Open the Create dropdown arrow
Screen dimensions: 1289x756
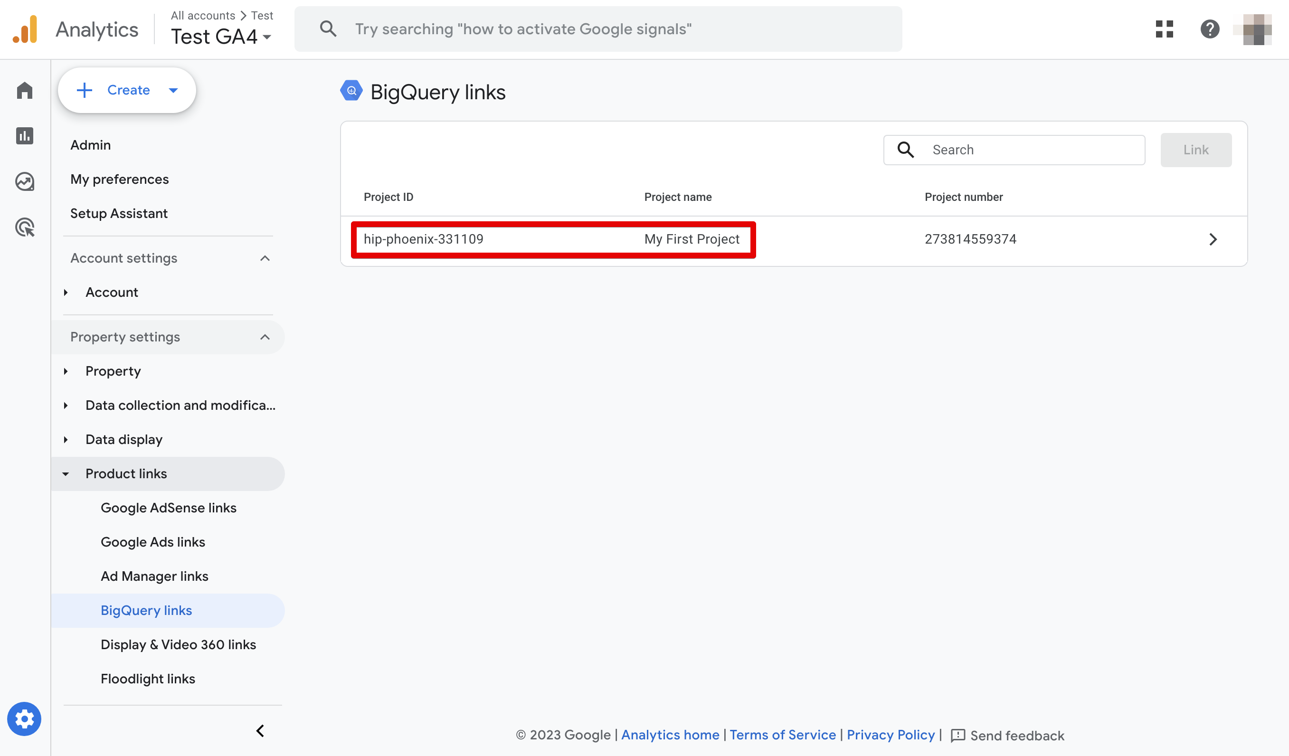click(173, 90)
